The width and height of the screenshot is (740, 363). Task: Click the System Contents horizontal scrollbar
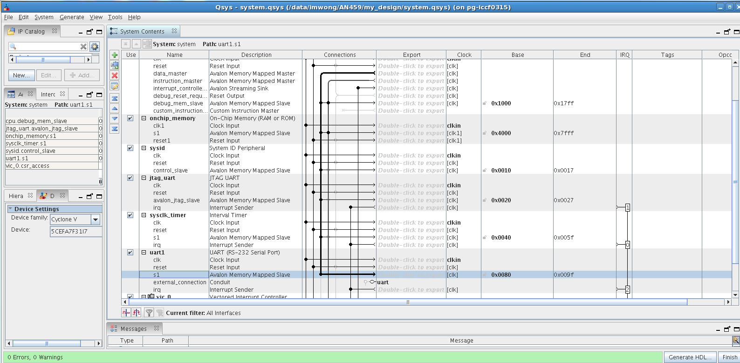point(407,302)
